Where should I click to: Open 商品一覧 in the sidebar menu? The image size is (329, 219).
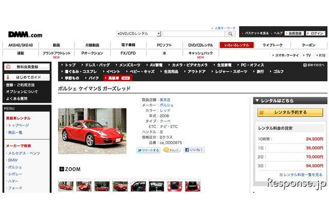(15, 133)
